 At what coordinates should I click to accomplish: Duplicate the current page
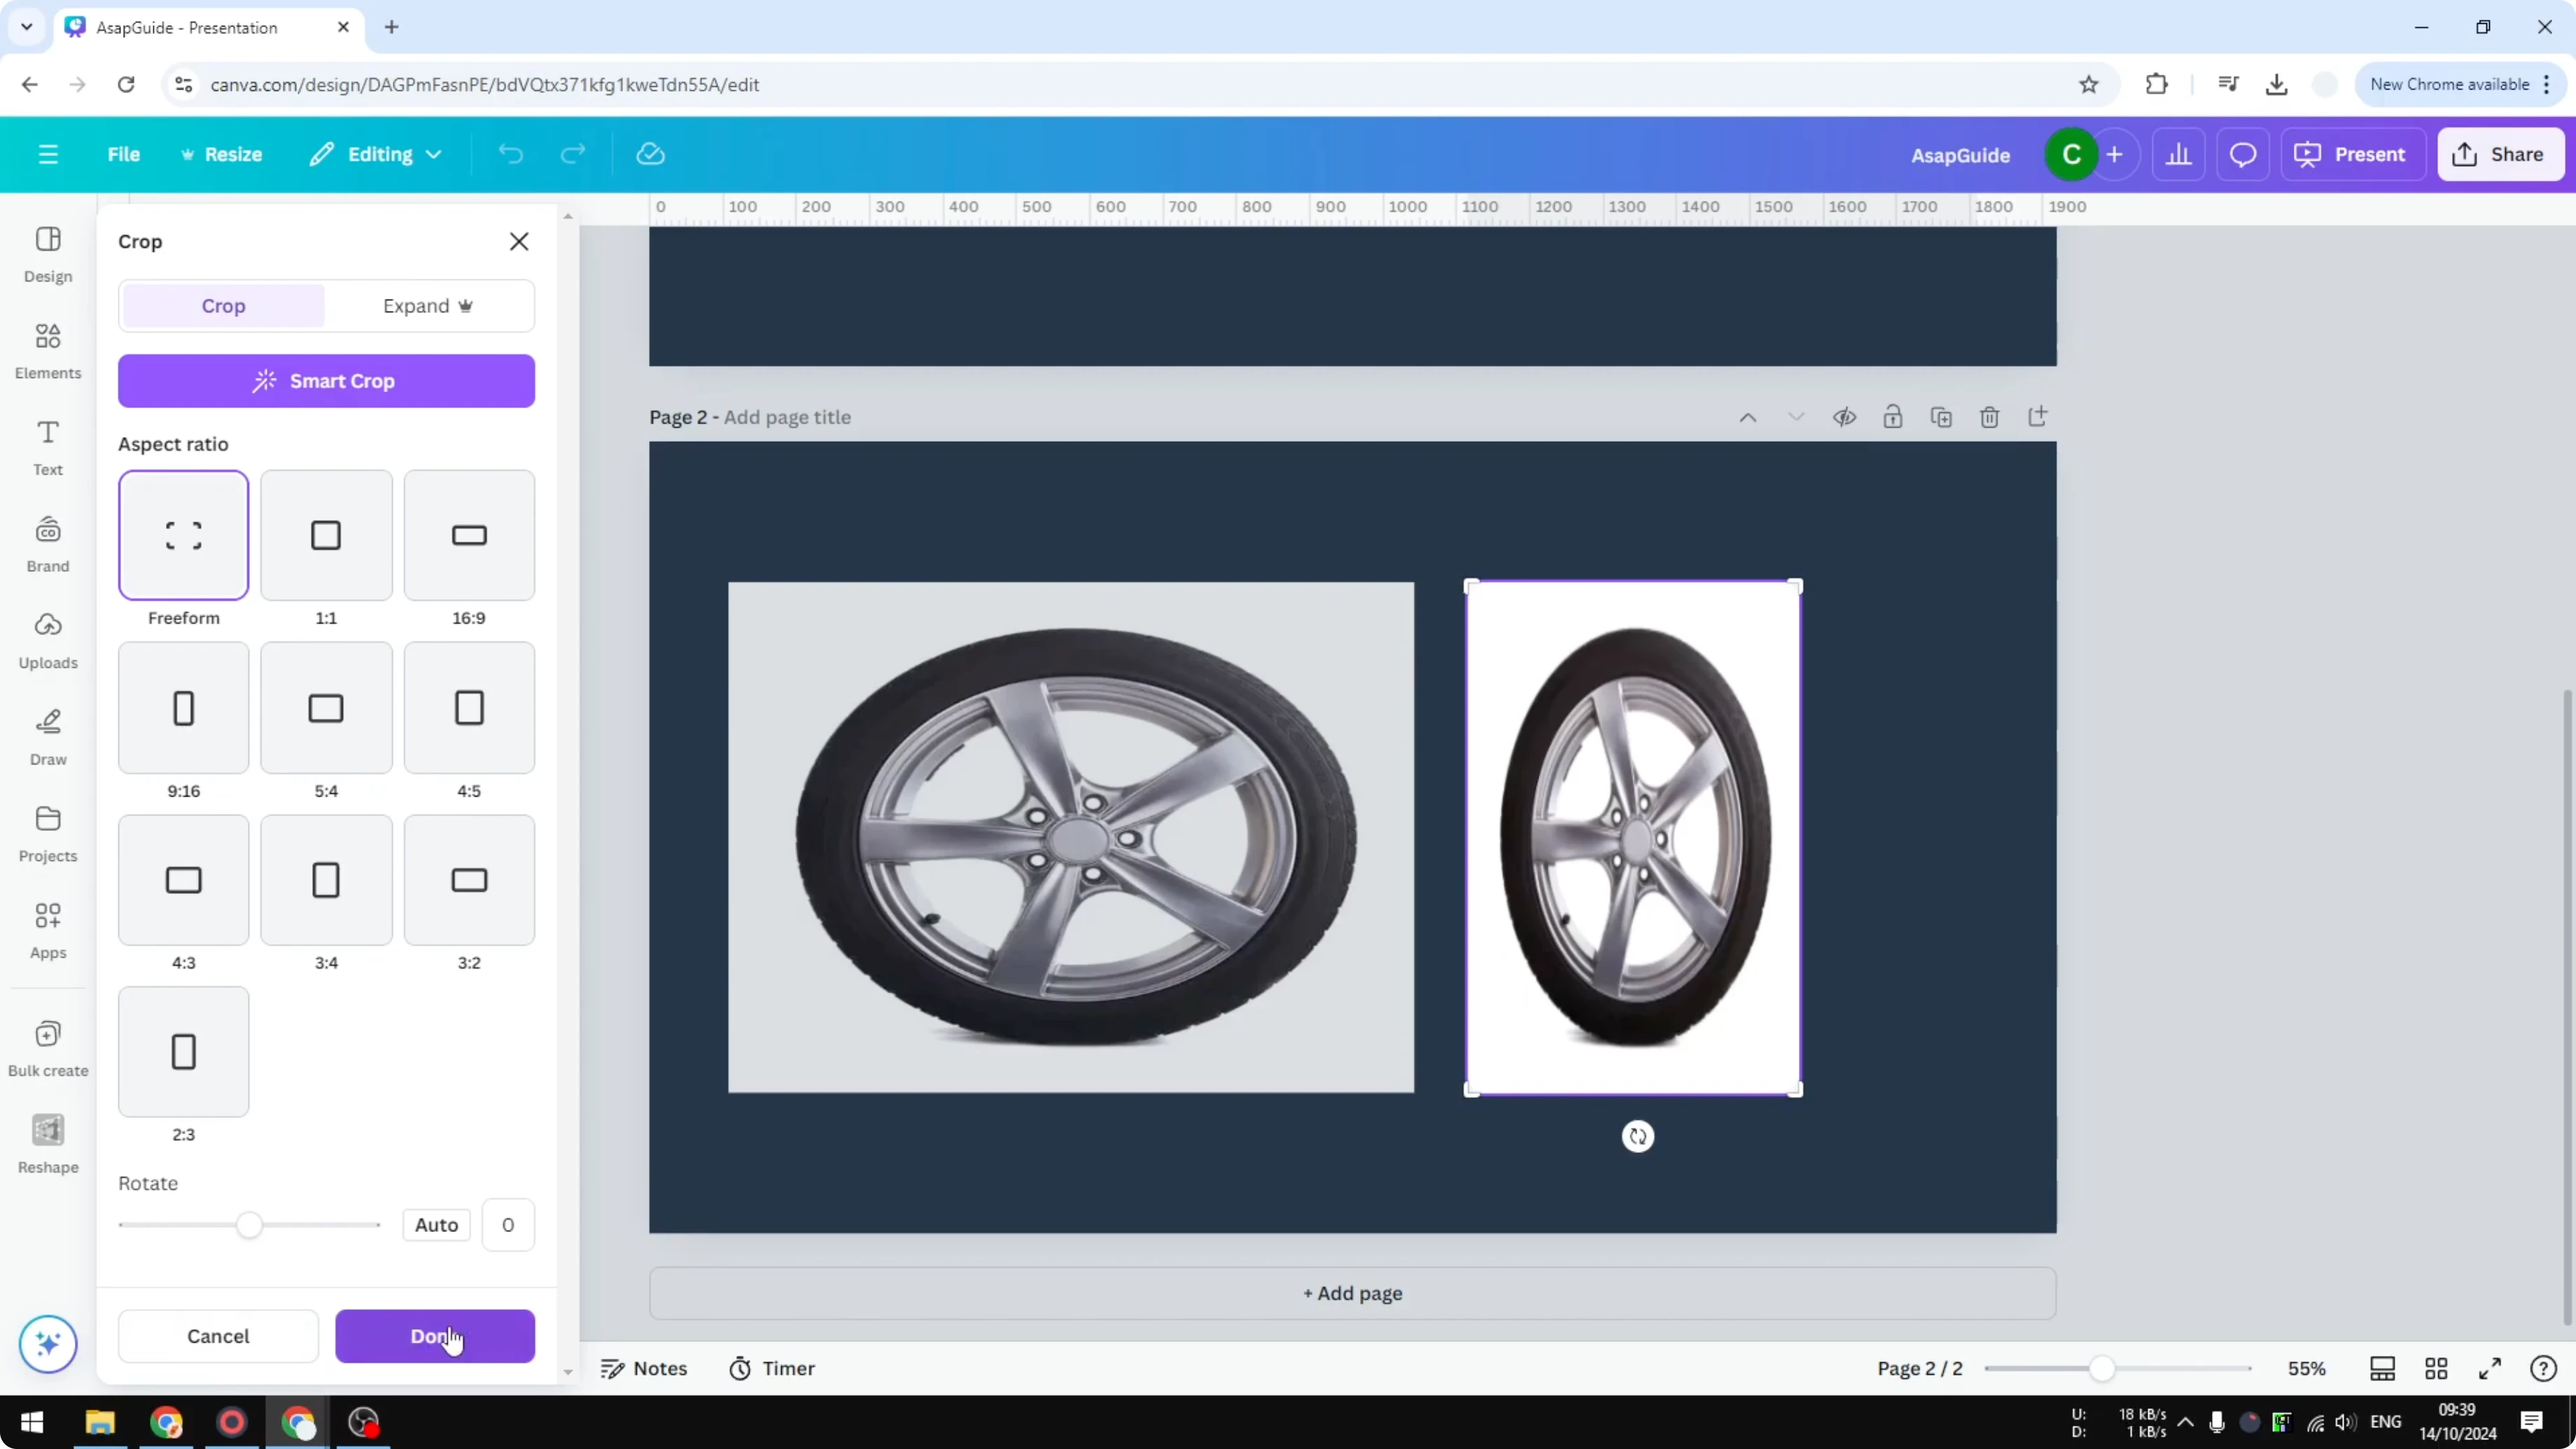click(x=1941, y=417)
